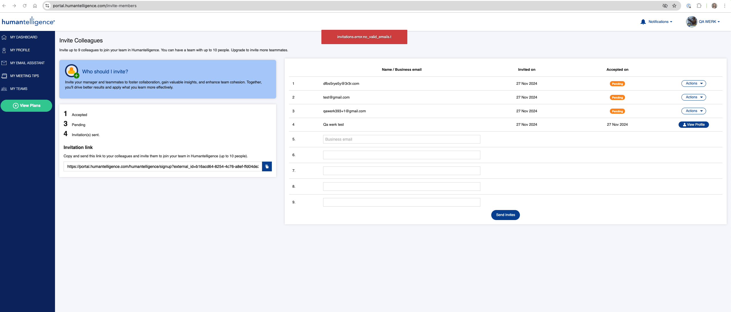Click the Pending status badge for test@gmail.com
Viewport: 731px width, 312px height.
click(617, 97)
